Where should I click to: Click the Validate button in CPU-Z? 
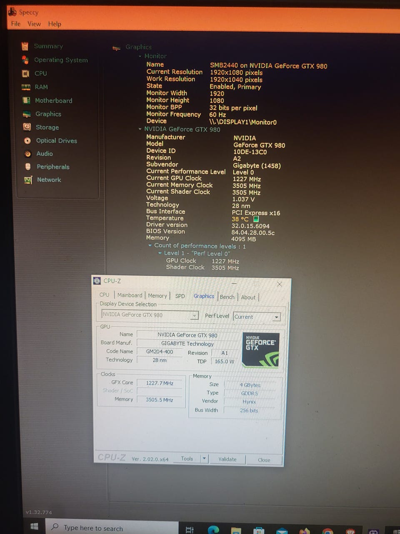227,459
